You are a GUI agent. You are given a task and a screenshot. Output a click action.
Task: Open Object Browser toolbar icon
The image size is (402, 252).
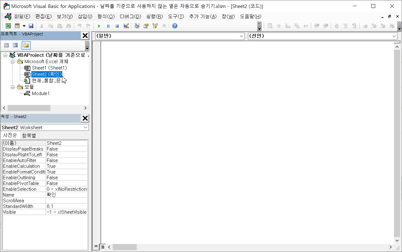click(x=155, y=26)
